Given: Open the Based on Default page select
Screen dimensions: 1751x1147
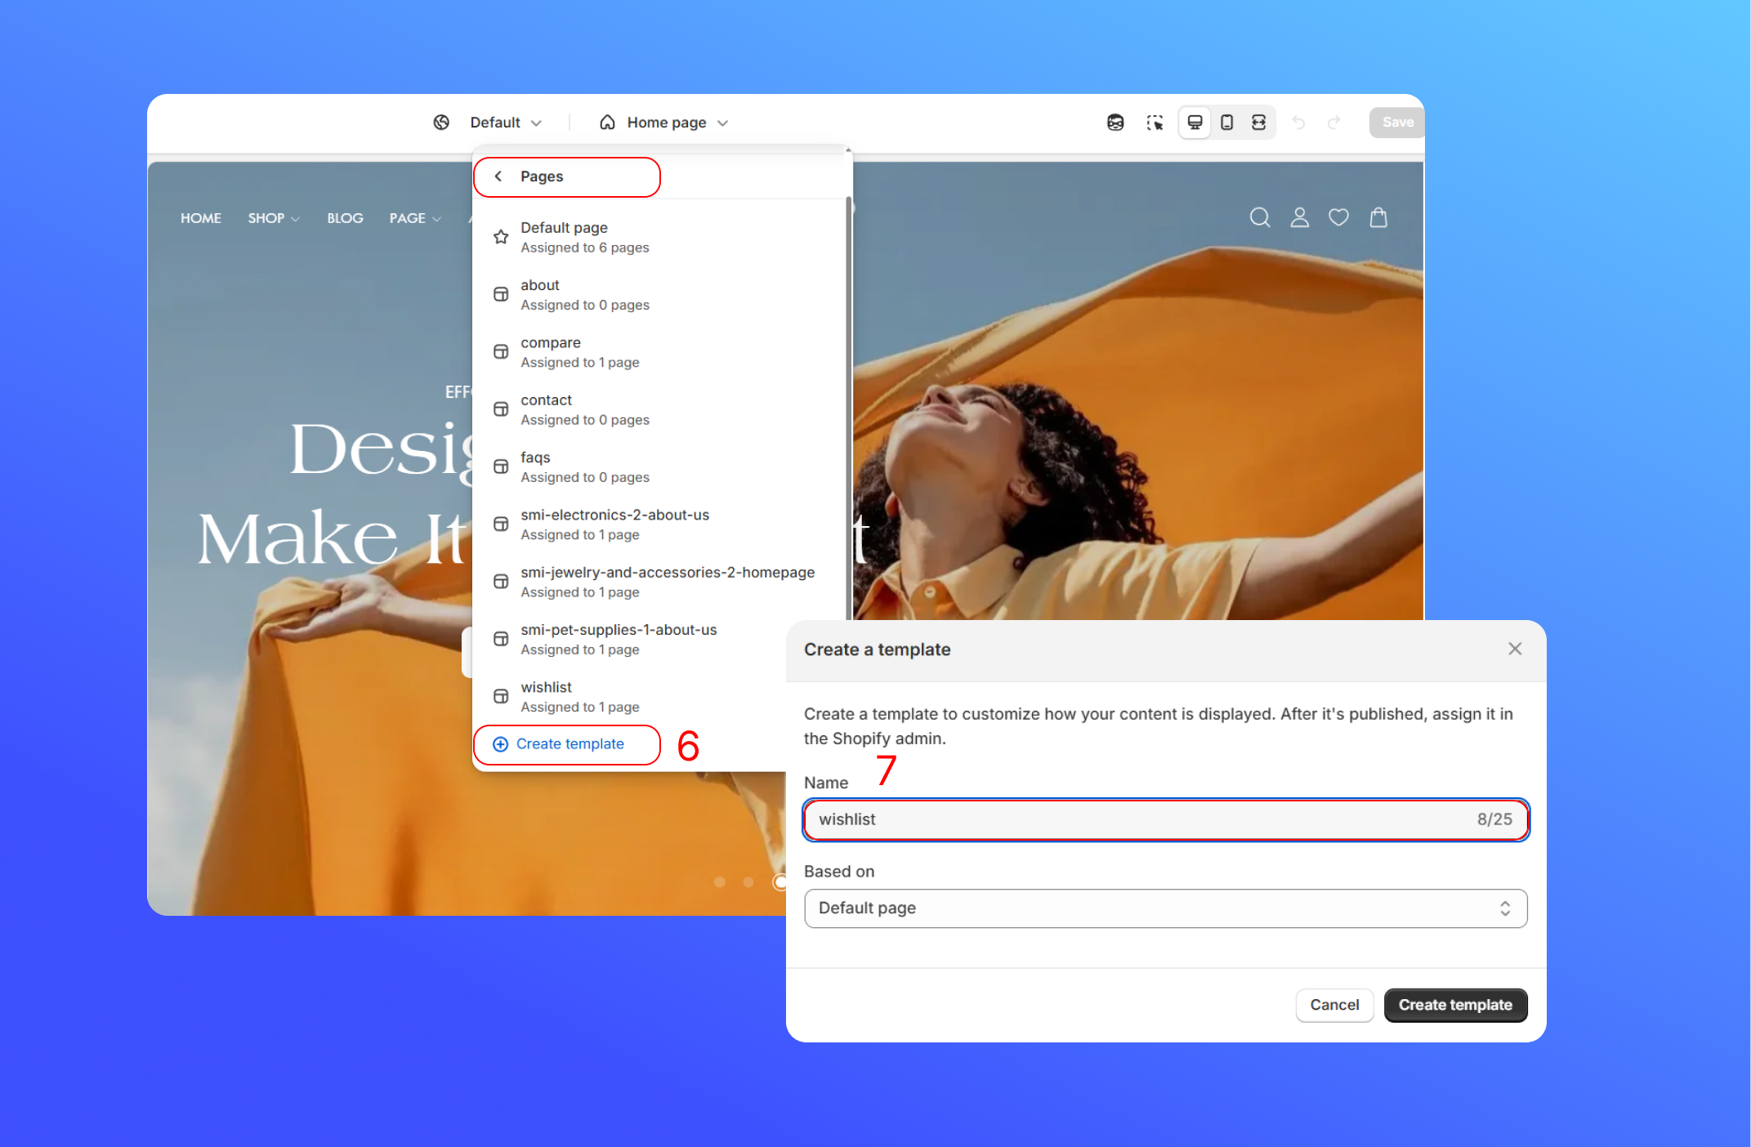Looking at the screenshot, I should coord(1165,908).
